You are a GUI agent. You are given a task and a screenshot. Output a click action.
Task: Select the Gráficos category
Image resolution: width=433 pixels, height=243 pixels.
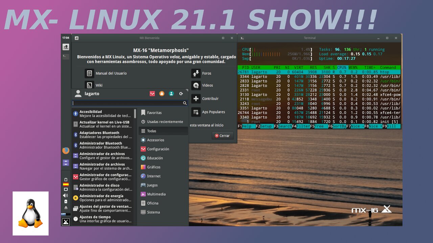[x=163, y=167]
